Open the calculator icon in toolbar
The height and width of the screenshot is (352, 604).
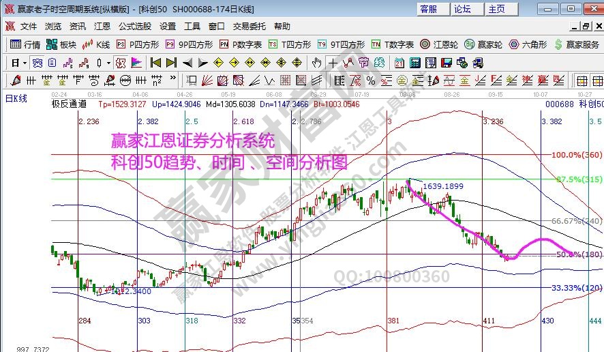click(414, 62)
